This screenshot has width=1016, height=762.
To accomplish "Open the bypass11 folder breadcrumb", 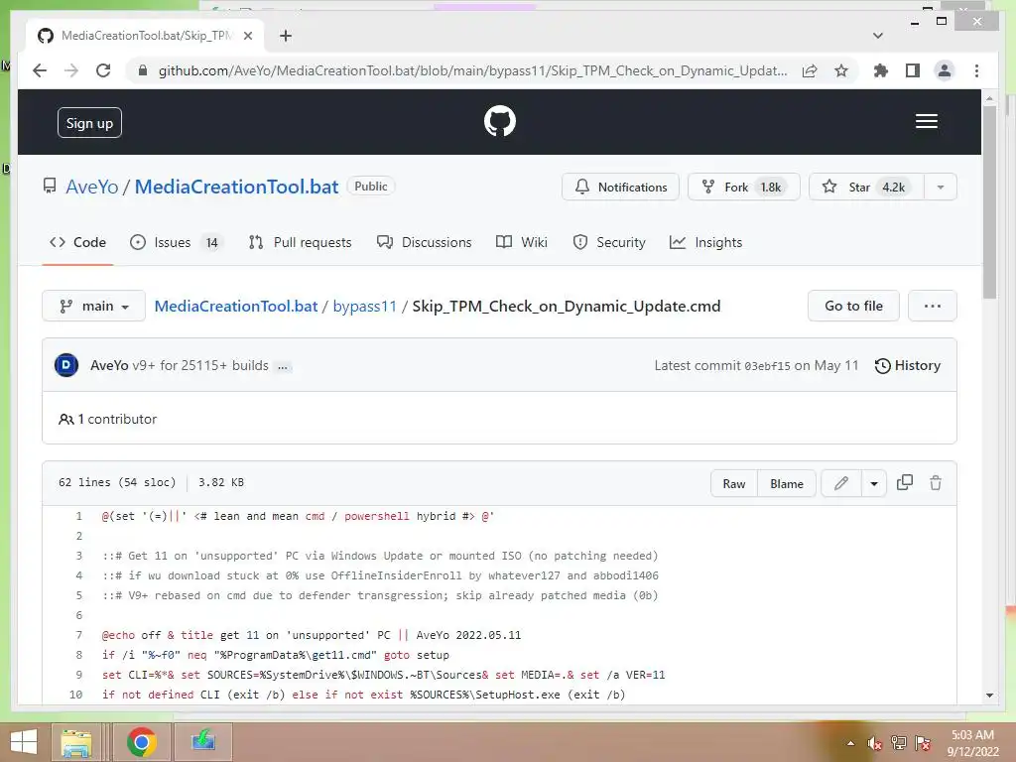I will pyautogui.click(x=364, y=306).
